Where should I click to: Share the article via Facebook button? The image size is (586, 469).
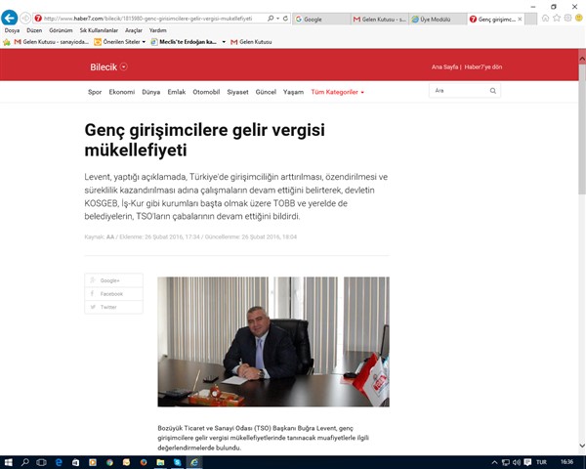[113, 294]
